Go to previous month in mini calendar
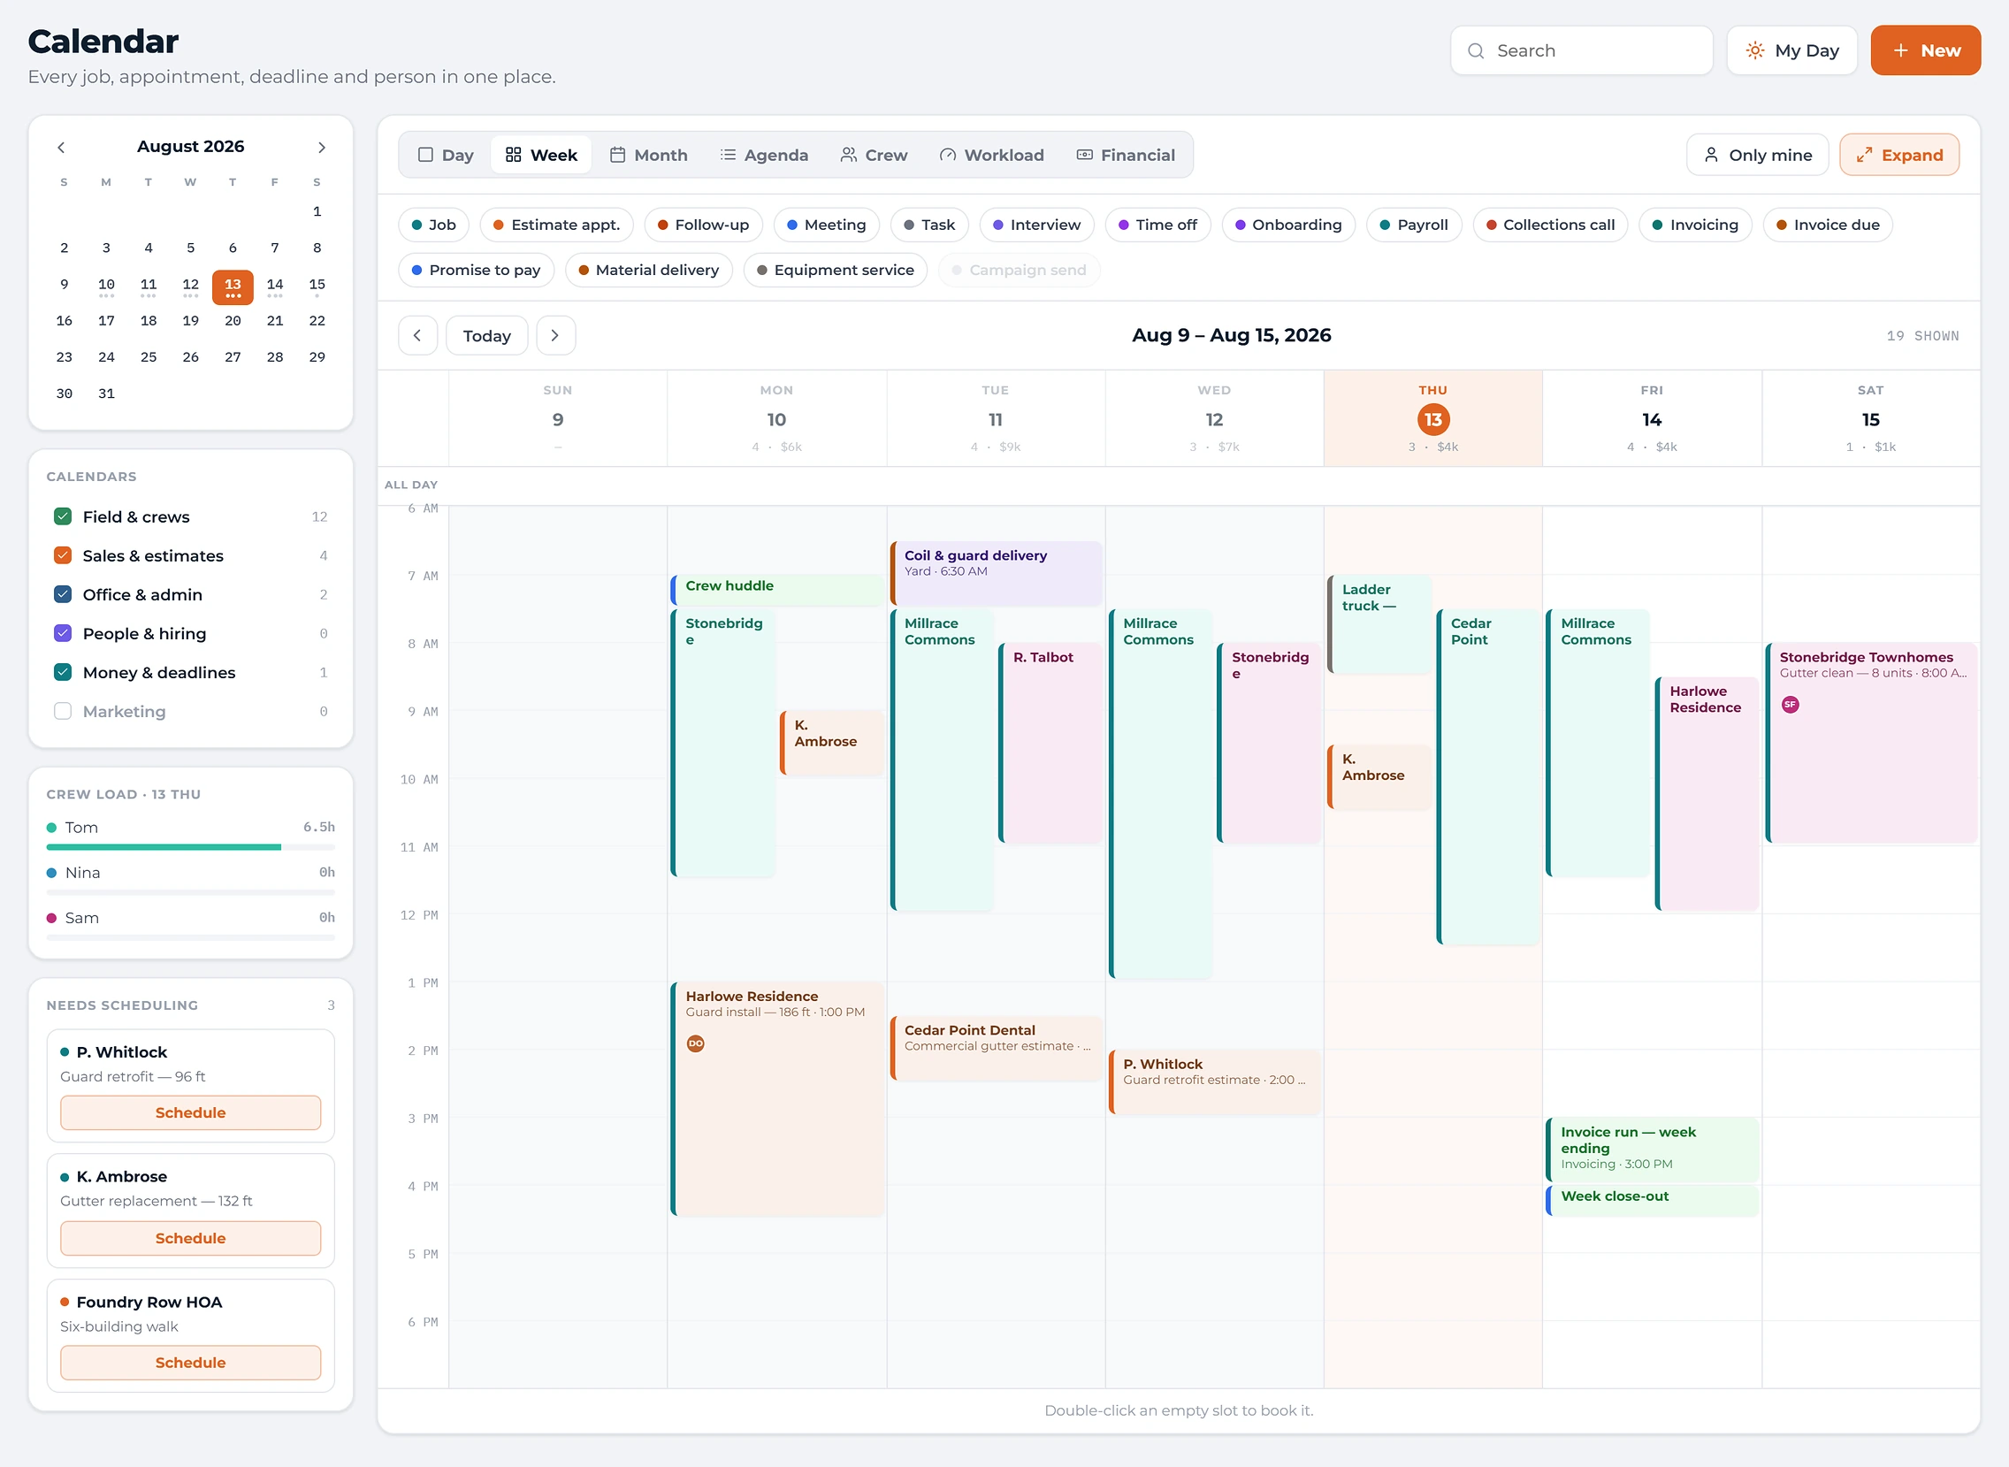Screen dimensions: 2009x1467 pos(61,148)
